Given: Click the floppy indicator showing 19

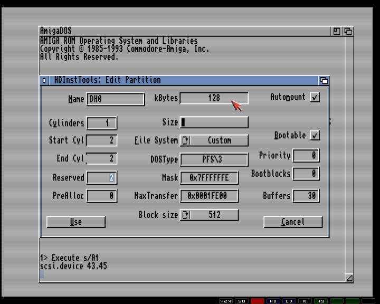Looking at the screenshot, I should pos(321,301).
